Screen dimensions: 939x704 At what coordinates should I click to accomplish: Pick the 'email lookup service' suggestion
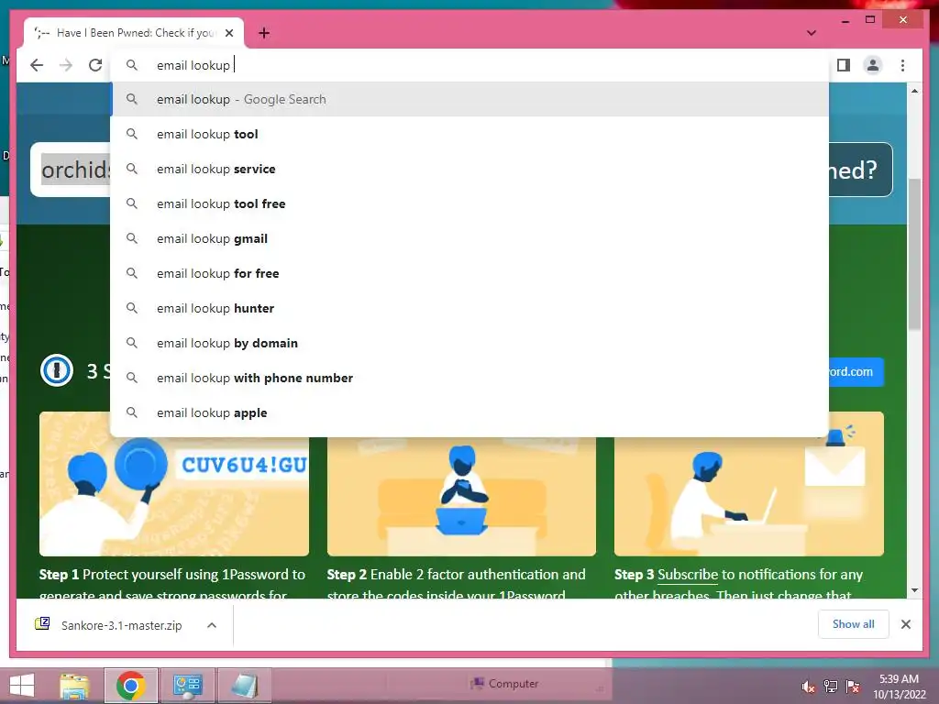(x=470, y=169)
